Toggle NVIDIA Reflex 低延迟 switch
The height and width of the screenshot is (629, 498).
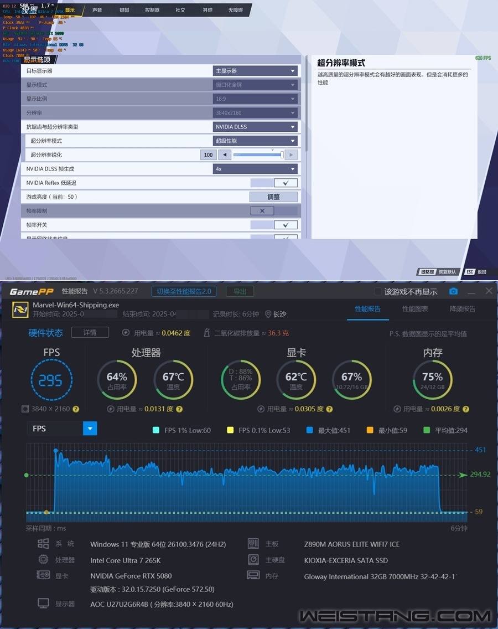pyautogui.click(x=274, y=183)
